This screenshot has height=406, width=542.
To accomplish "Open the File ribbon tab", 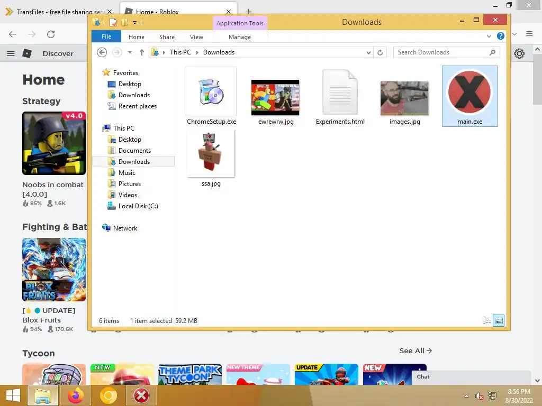I will tap(106, 36).
